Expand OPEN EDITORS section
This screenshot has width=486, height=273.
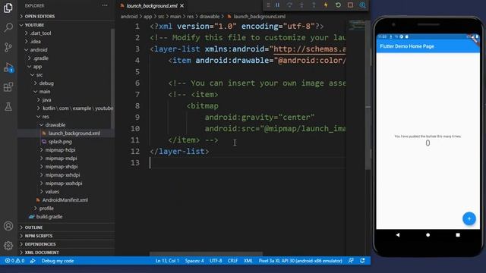[67, 16]
